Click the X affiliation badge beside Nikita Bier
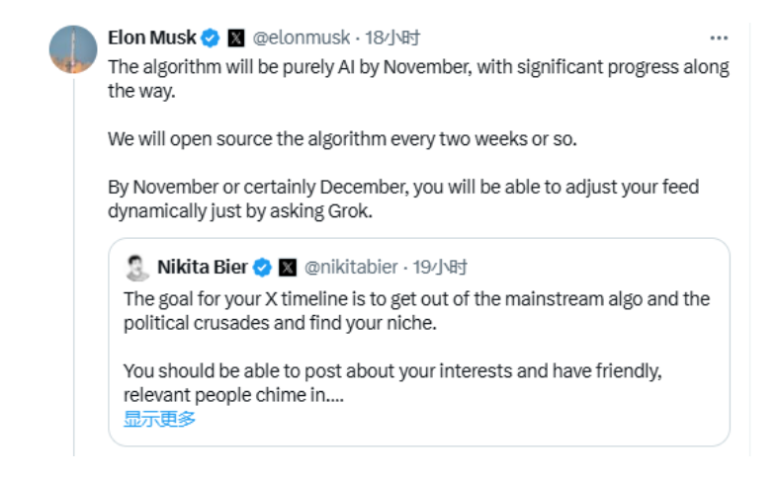This screenshot has height=477, width=780. (287, 268)
